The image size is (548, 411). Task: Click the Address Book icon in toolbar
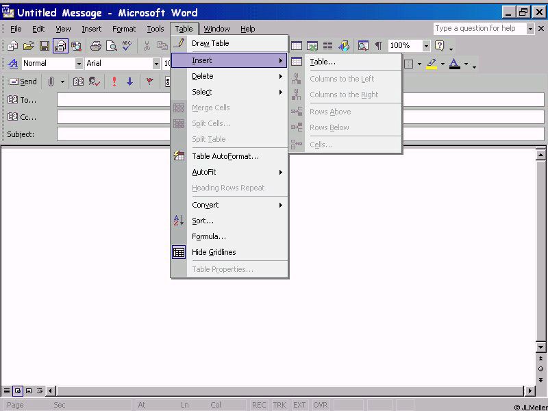[x=78, y=82]
